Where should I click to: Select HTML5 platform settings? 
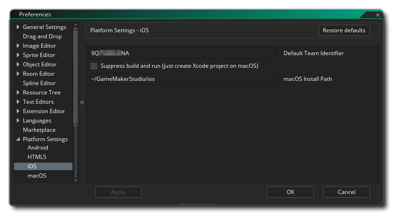pos(36,157)
